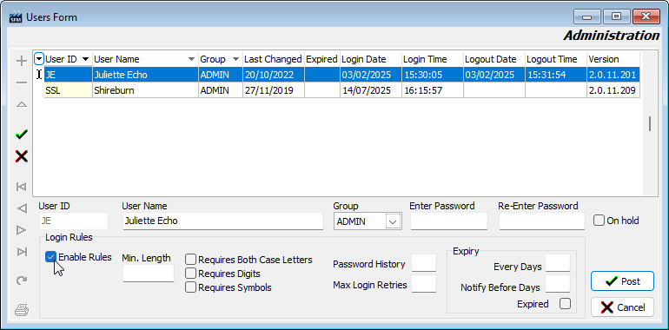This screenshot has height=330, width=669.
Task: Sort by the Login Time column header
Action: click(x=432, y=59)
